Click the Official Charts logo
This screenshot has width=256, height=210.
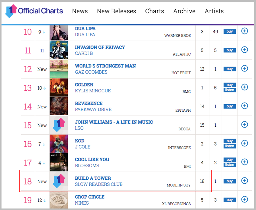(34, 11)
